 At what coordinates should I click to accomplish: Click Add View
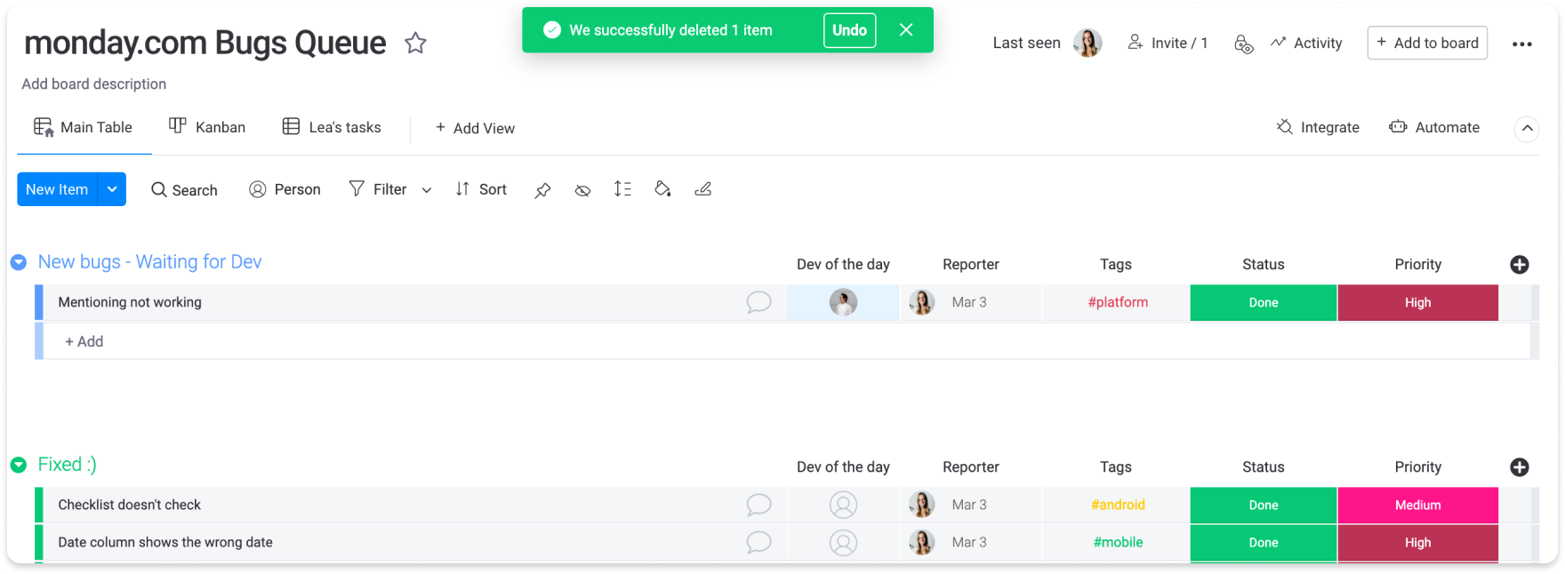475,128
